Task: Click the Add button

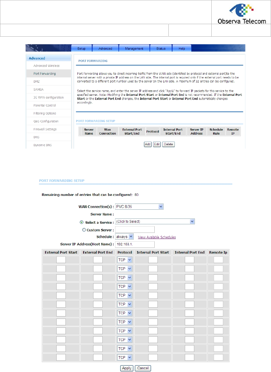Action: (148, 144)
